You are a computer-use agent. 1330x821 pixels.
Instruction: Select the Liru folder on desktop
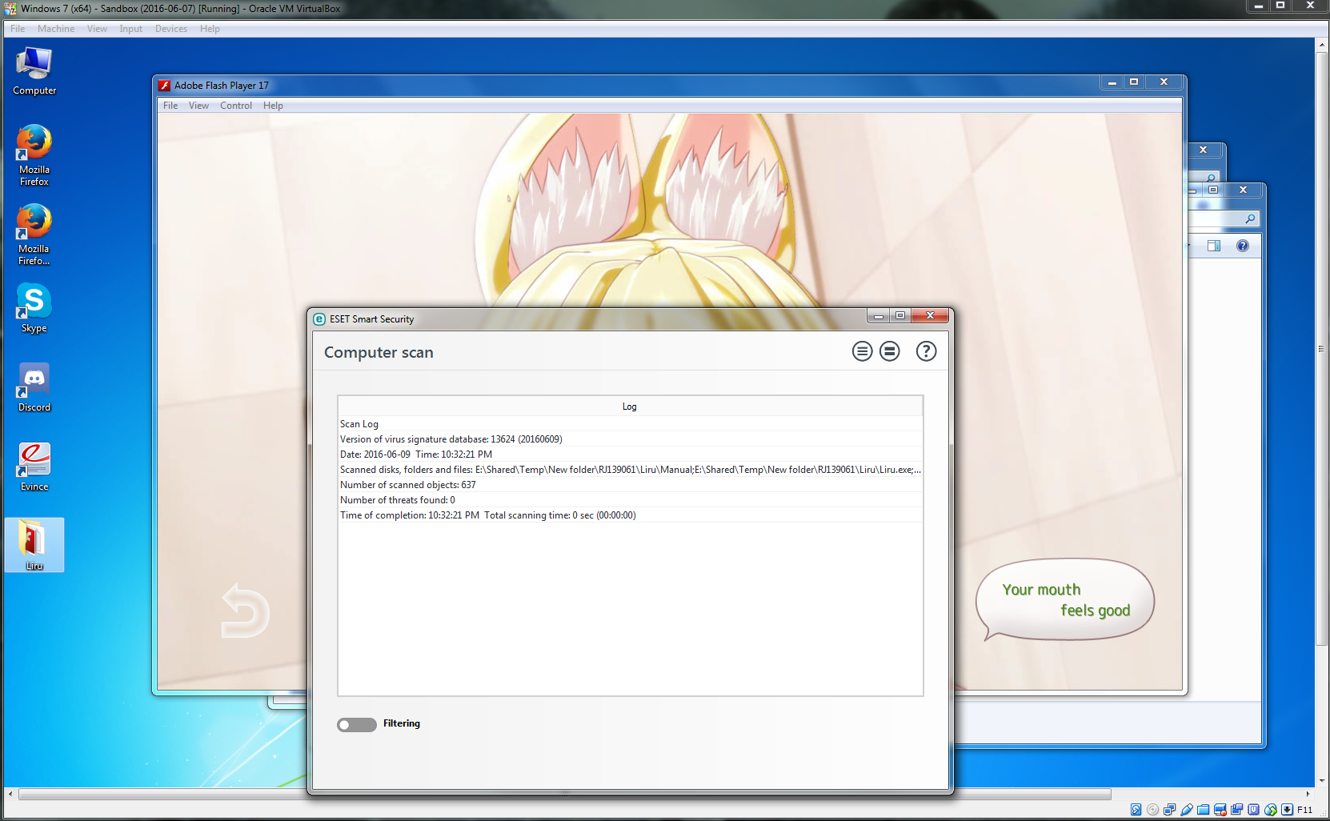click(x=34, y=545)
